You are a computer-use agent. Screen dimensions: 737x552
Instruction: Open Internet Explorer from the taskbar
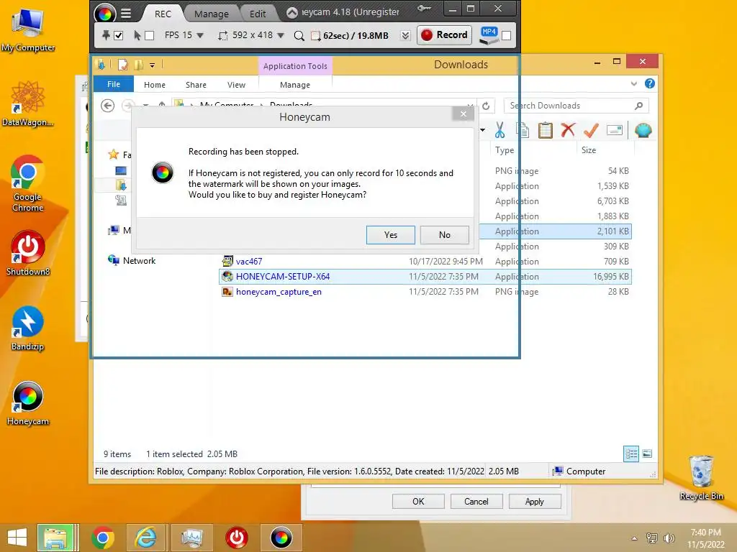146,538
